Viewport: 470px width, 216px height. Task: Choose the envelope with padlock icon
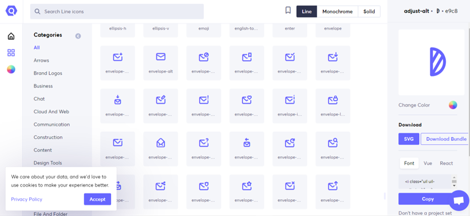tap(332, 106)
